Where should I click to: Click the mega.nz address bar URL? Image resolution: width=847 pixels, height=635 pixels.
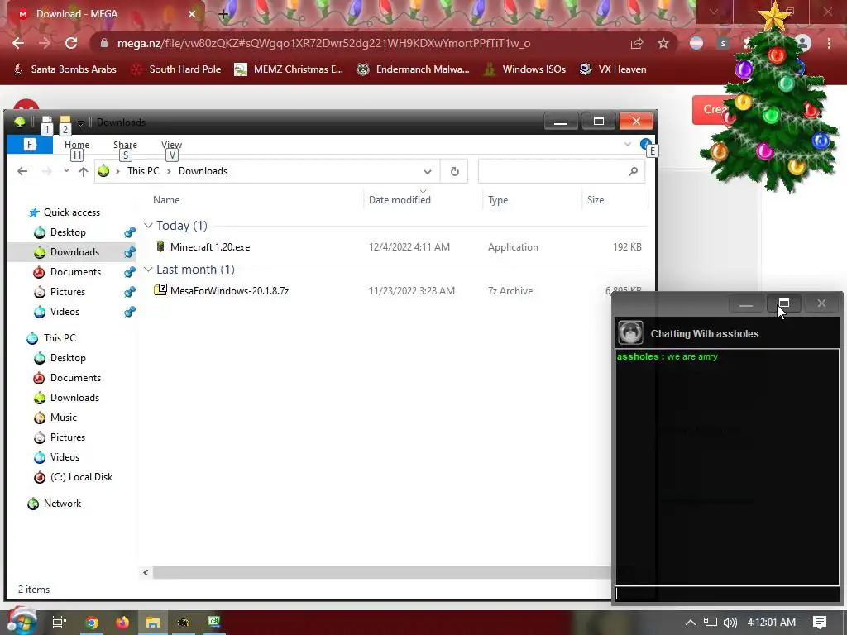point(323,43)
